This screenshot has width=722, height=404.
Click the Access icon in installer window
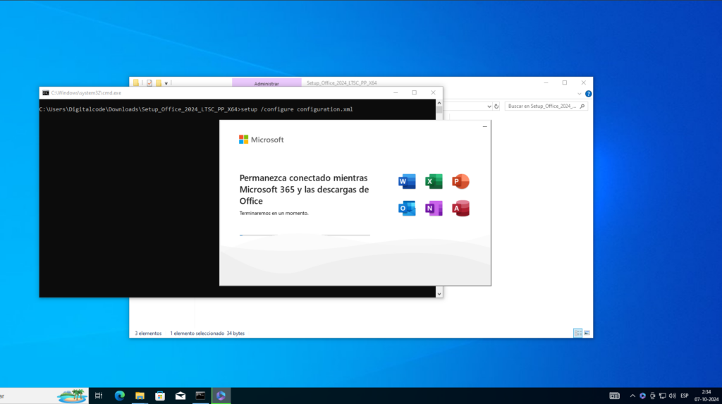(x=461, y=209)
